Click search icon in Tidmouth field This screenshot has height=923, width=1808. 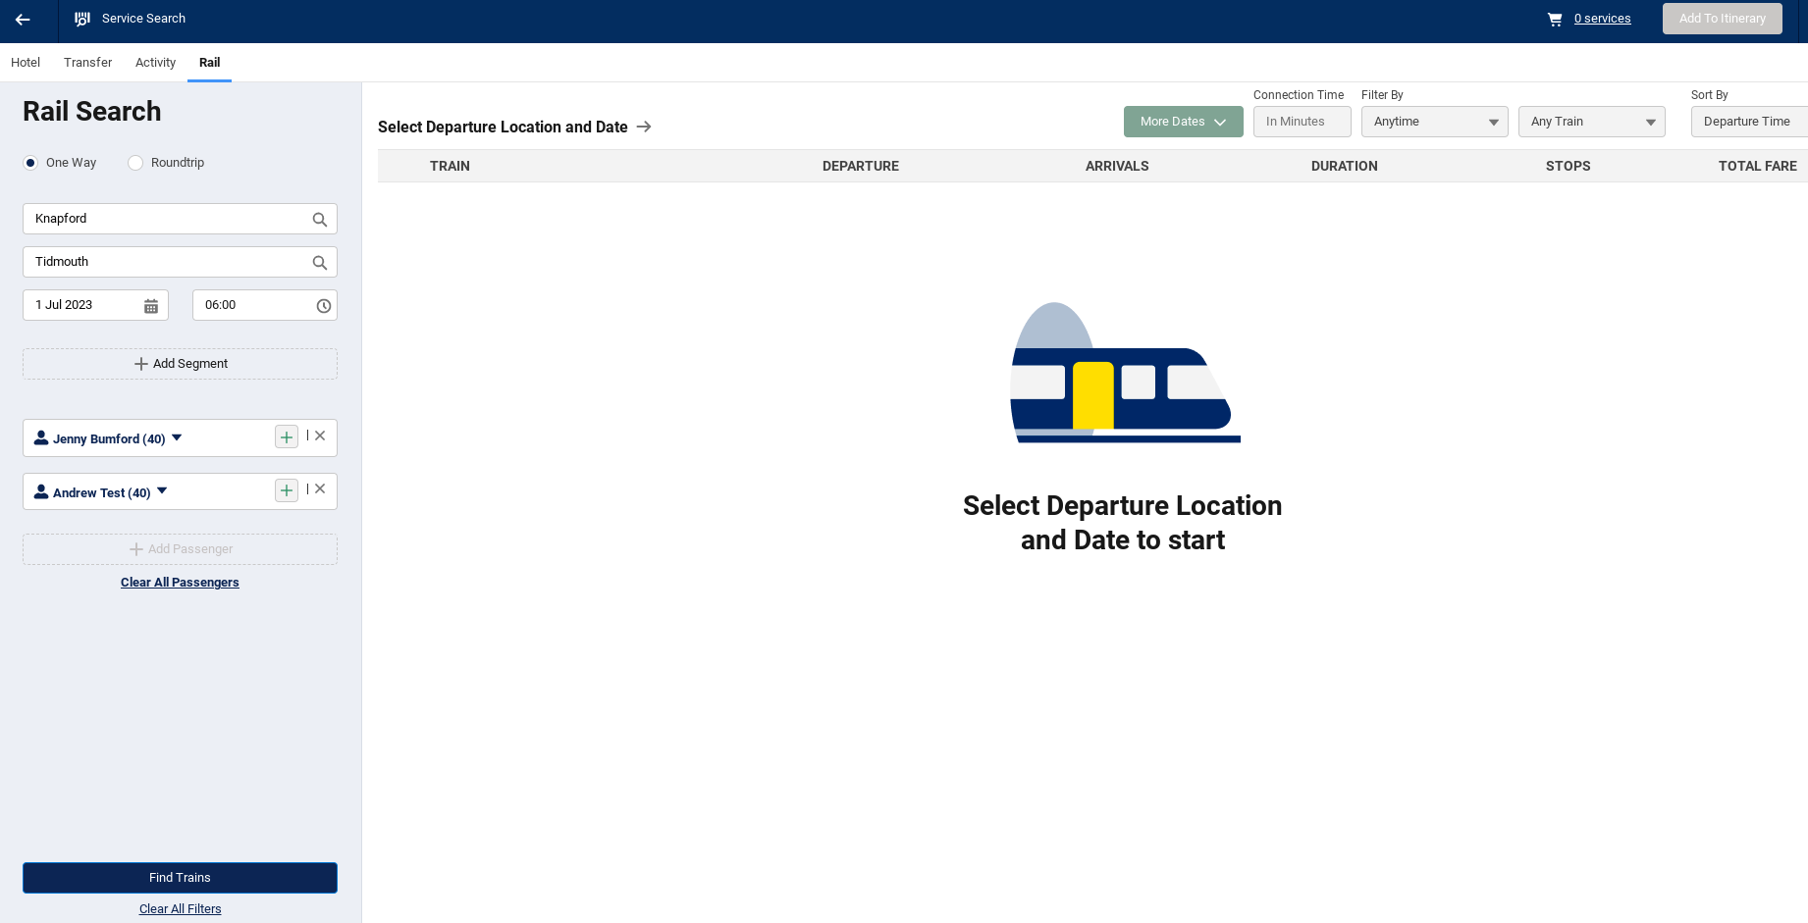pyautogui.click(x=319, y=263)
